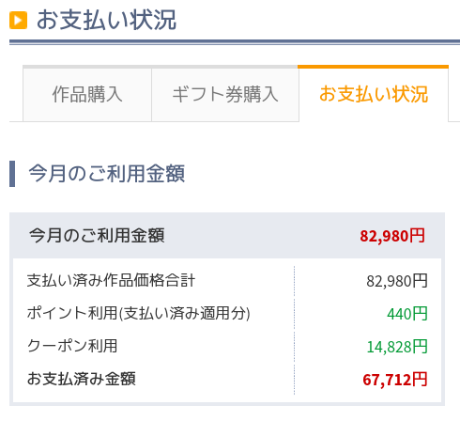Screen dimensions: 460x421
Task: Switch to the ギフト券購入 tab
Action: click(225, 95)
